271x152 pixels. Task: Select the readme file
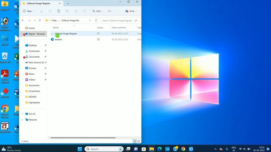pyautogui.click(x=58, y=39)
